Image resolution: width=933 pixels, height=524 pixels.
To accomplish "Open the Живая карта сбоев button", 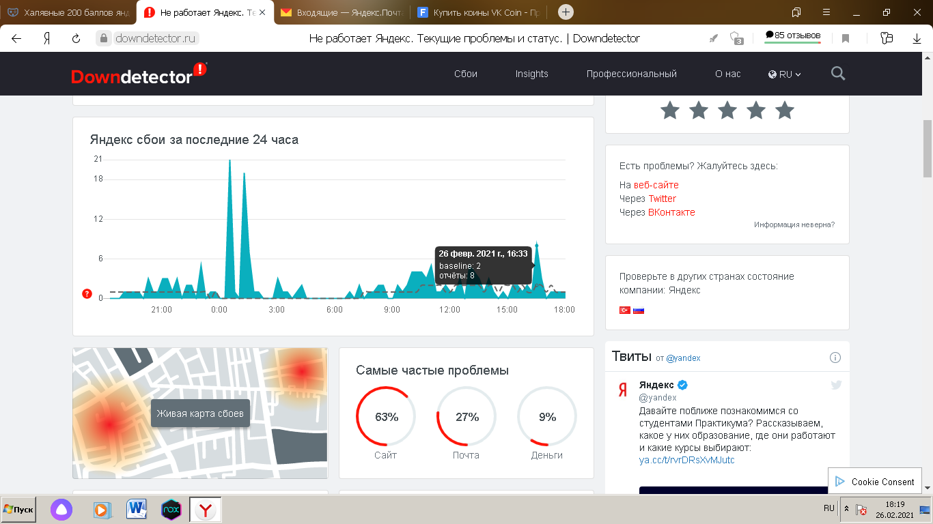I will coord(200,413).
